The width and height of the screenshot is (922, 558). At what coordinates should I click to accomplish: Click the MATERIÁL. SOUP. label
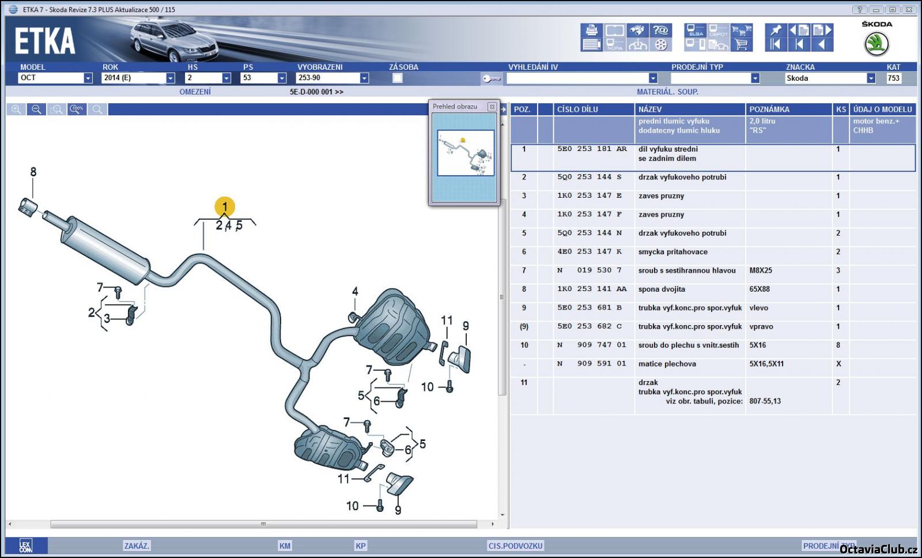tap(667, 92)
